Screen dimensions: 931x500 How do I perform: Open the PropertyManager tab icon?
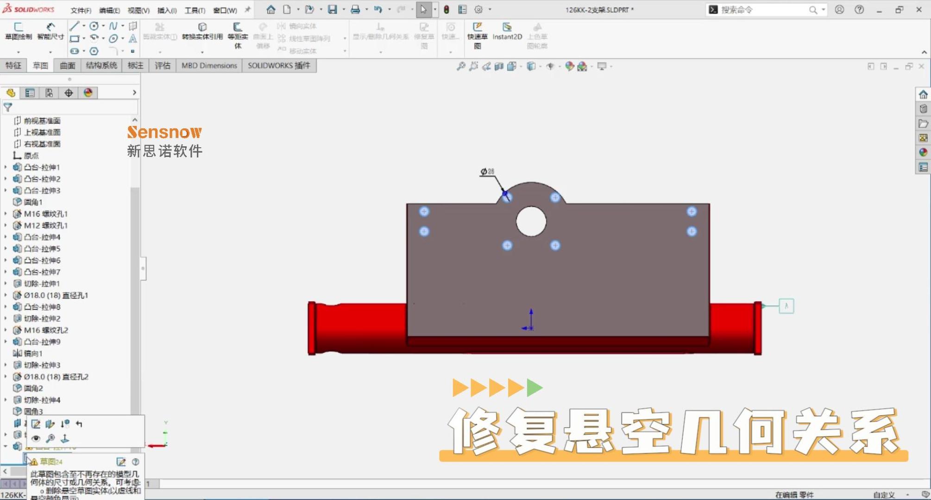[x=30, y=93]
